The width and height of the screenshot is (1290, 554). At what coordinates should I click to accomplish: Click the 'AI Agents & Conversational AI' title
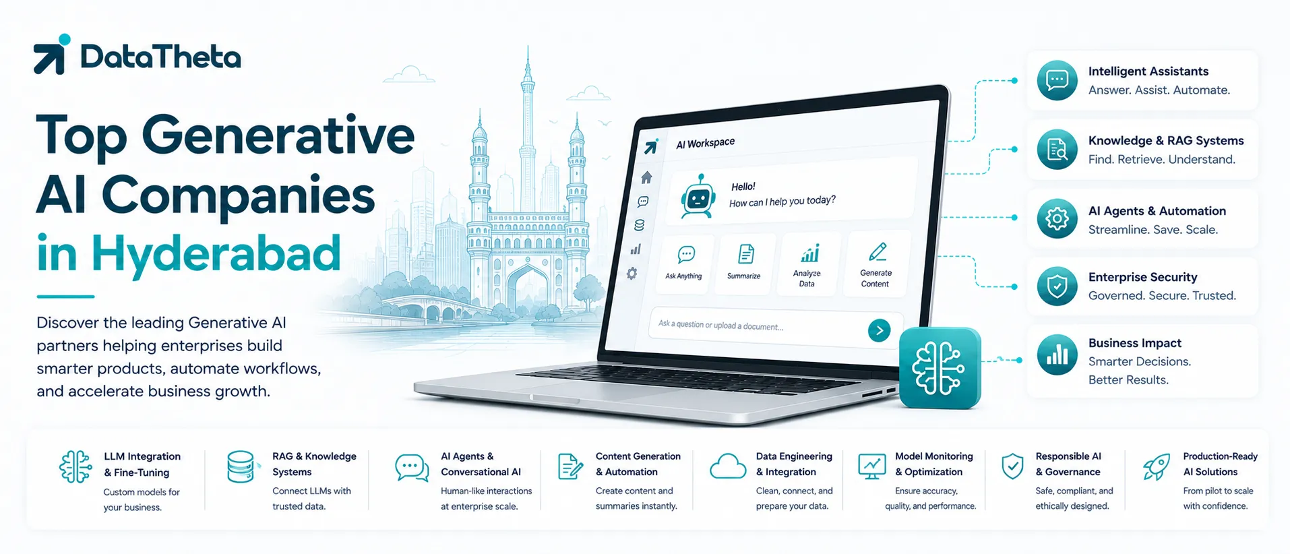point(481,464)
